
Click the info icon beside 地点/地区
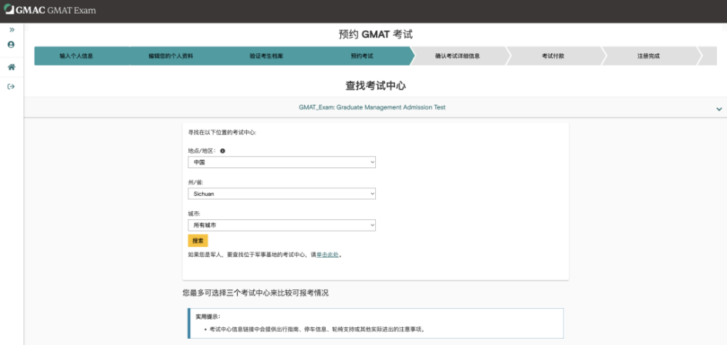point(222,151)
